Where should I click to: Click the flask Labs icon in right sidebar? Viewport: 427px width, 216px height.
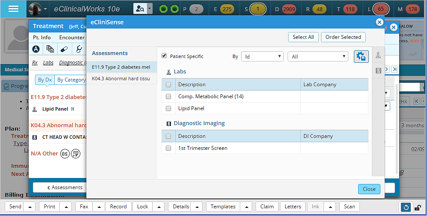[378, 55]
